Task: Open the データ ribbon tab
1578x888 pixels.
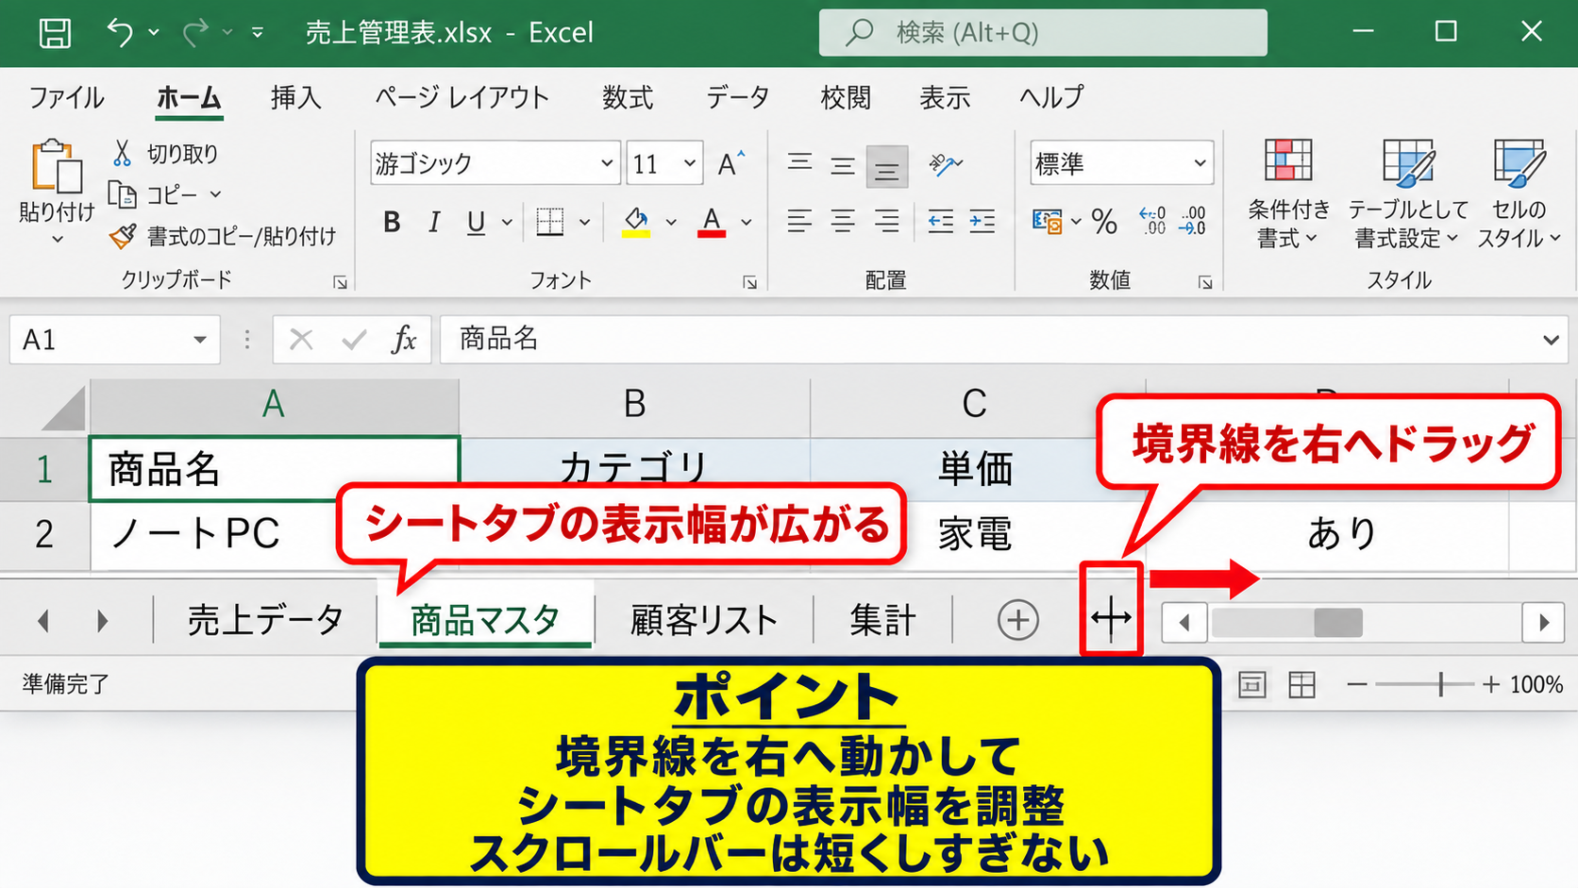Action: [x=738, y=97]
